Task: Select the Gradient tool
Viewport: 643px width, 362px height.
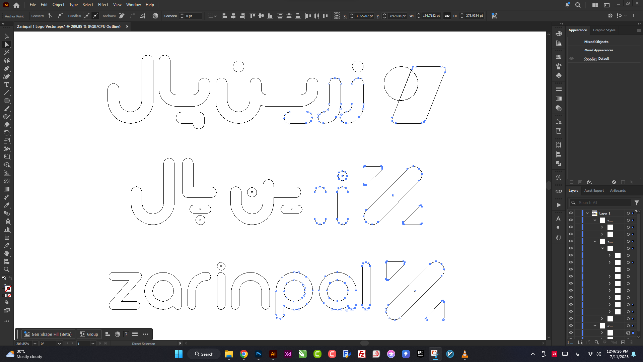Action: pyautogui.click(x=7, y=189)
